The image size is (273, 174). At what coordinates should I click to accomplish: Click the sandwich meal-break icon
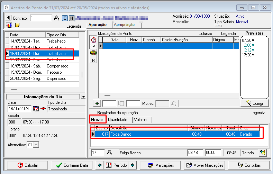[93, 53]
